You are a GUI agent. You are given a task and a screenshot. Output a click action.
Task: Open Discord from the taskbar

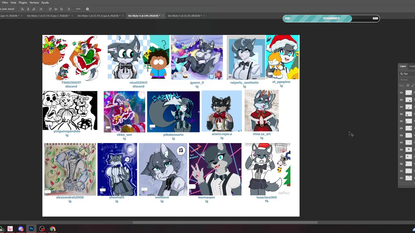[21, 229]
